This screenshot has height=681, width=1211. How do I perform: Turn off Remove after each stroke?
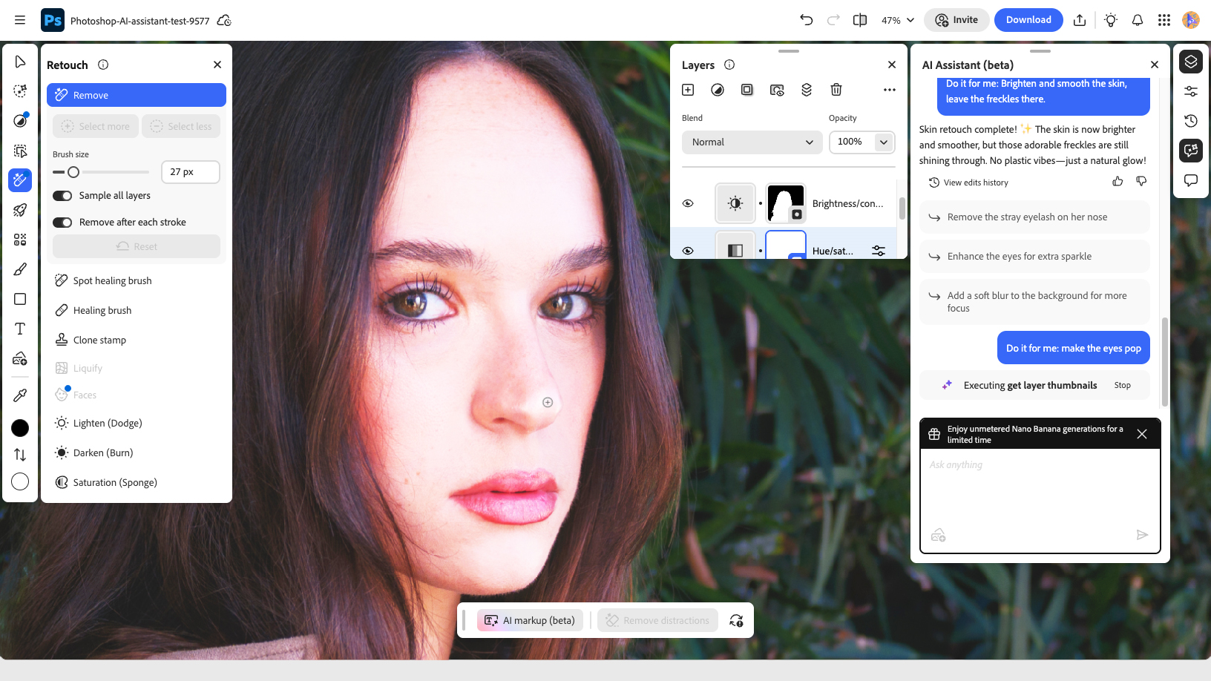coord(62,222)
